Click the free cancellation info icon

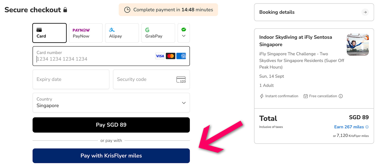coord(341,96)
